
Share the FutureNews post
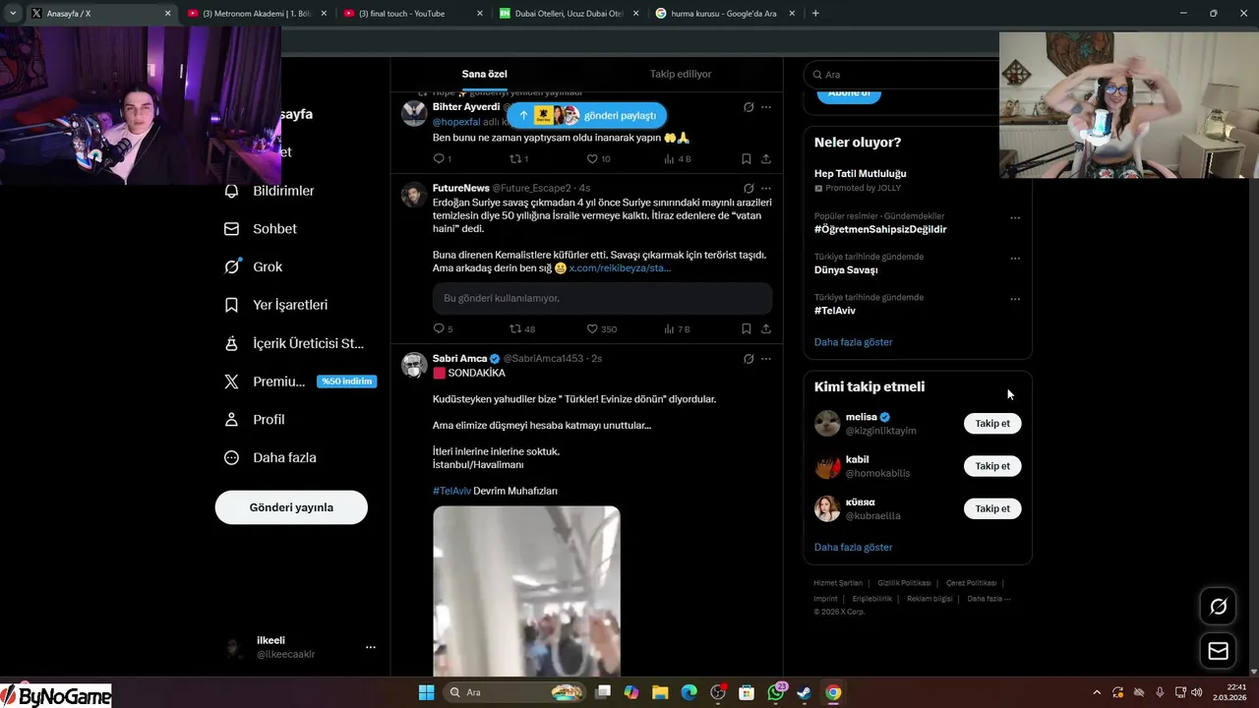click(x=766, y=328)
